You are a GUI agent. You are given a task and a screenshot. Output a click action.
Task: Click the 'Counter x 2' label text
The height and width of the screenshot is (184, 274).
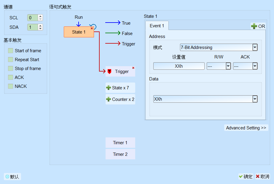point(123,99)
